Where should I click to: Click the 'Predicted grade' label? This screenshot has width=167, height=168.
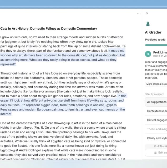point(155,40)
